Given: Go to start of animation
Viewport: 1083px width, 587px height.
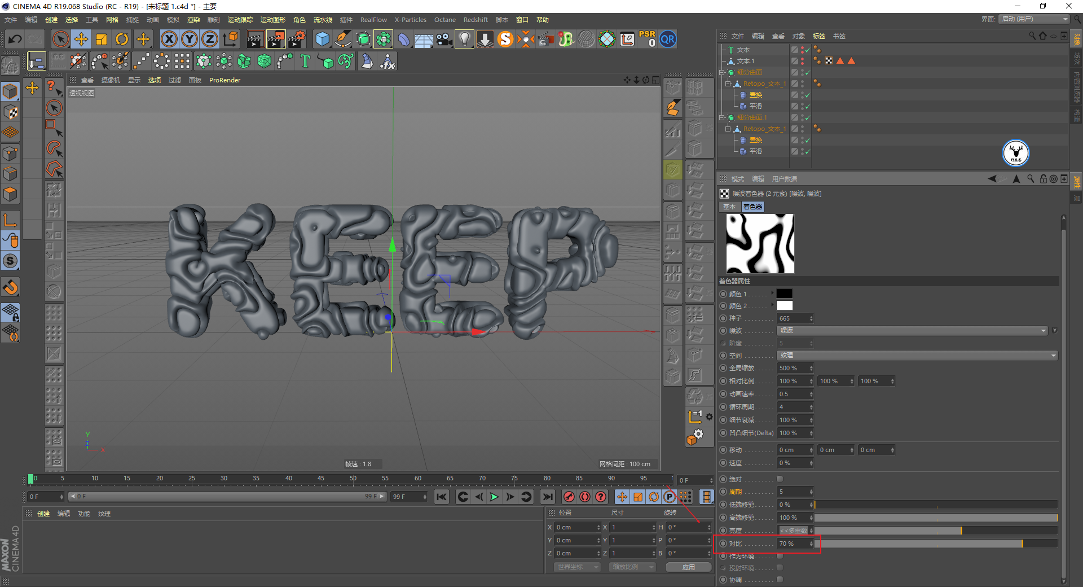Looking at the screenshot, I should tap(442, 497).
